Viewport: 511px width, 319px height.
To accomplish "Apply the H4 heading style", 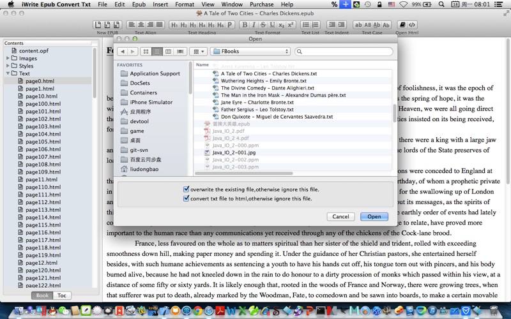I will 202,25.
